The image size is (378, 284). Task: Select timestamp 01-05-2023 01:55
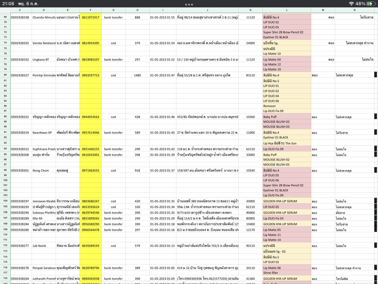pos(162,17)
